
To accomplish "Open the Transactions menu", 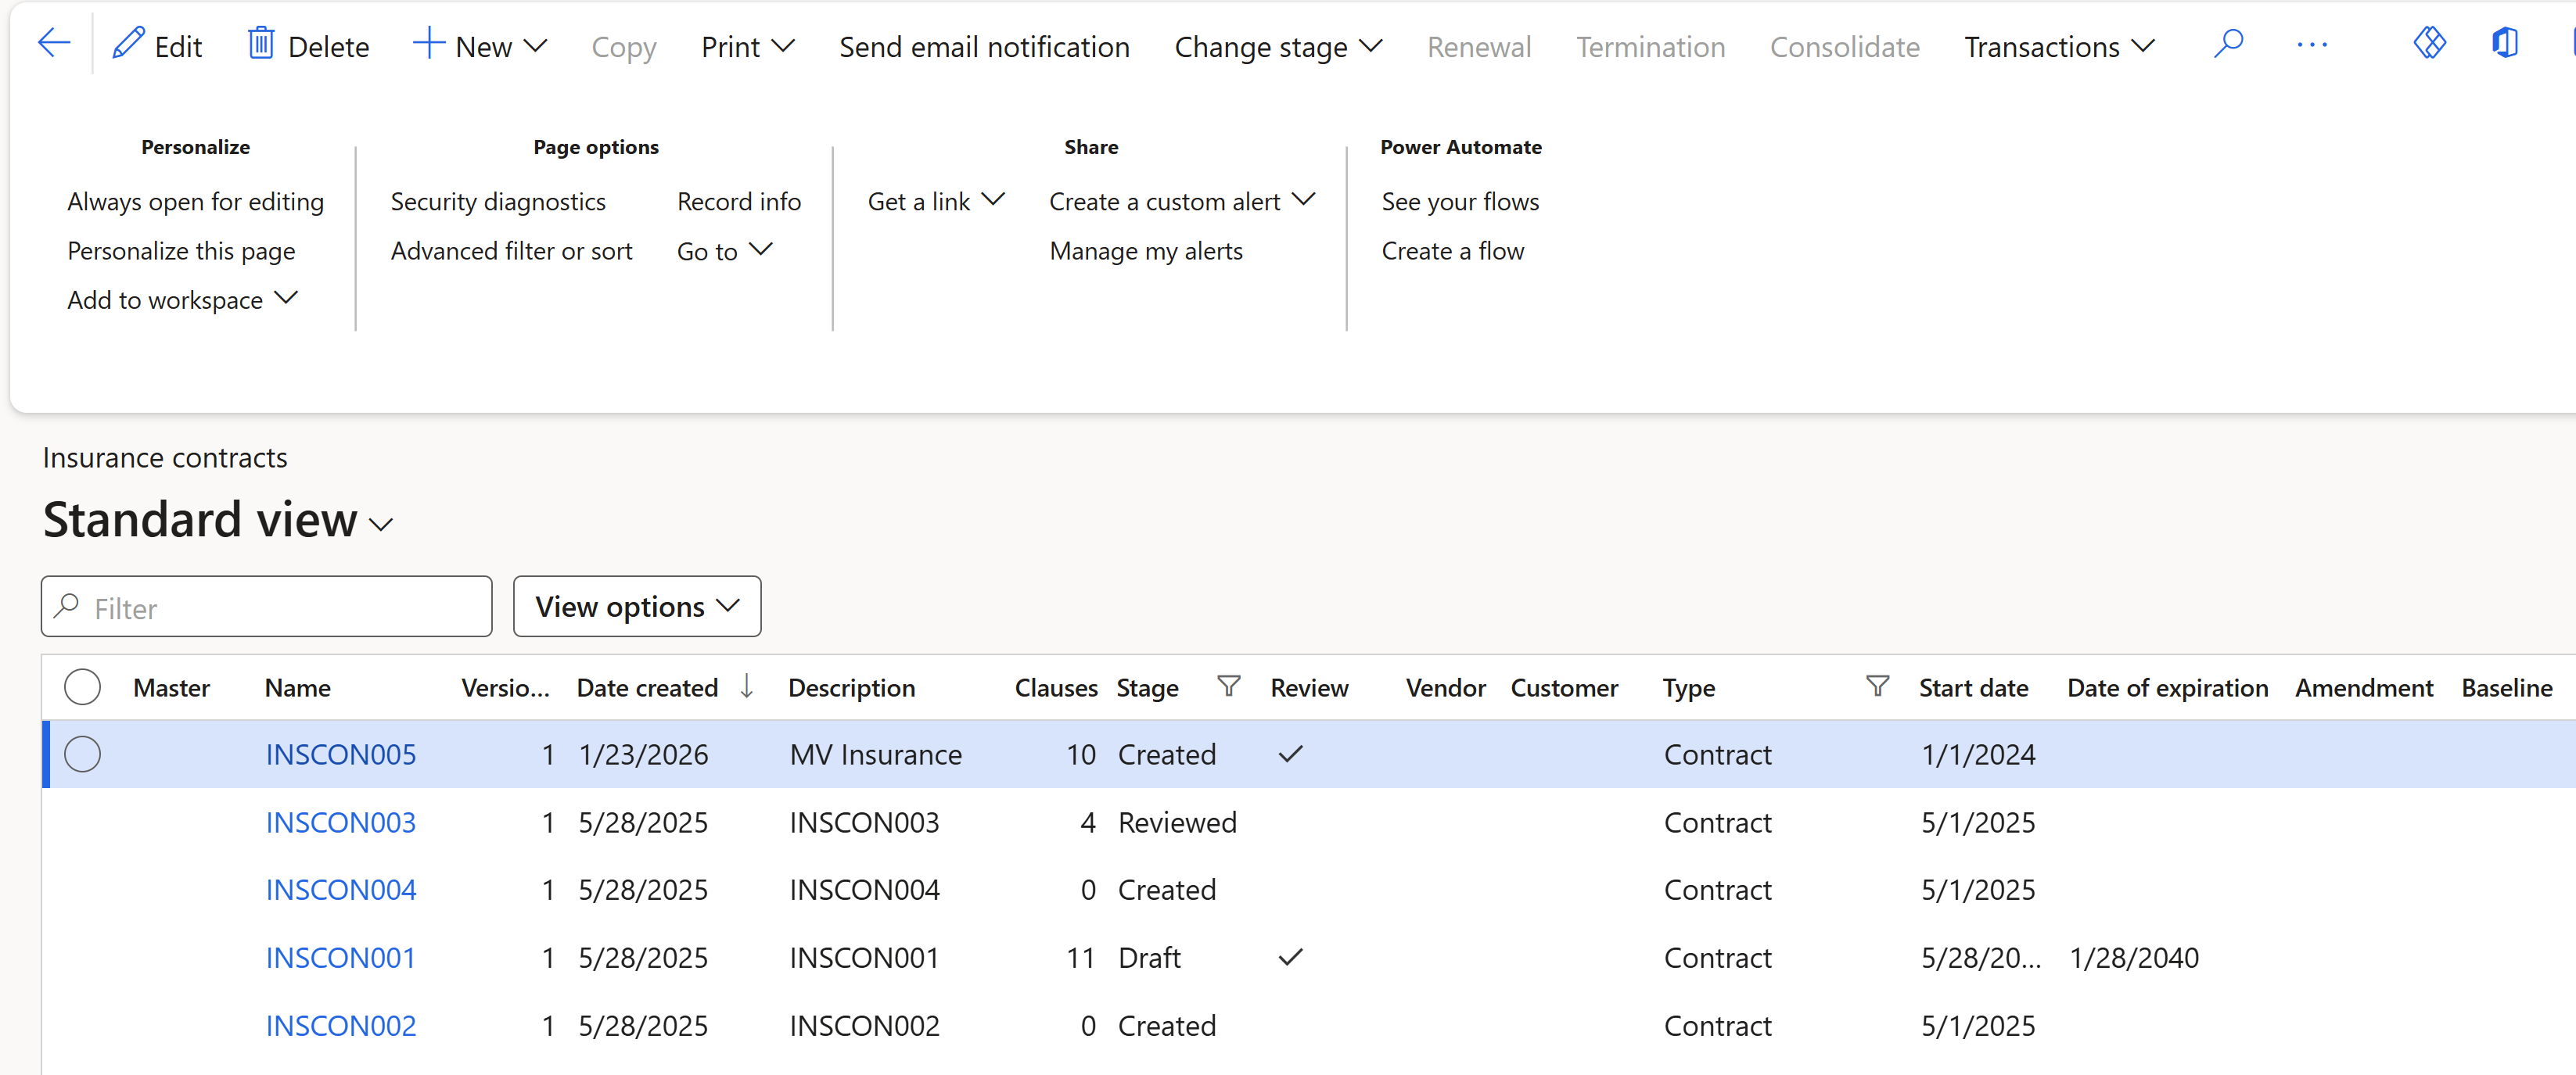I will (2058, 47).
